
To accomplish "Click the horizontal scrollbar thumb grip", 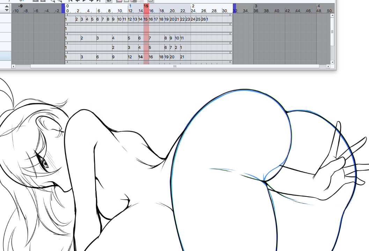I will (175, 67).
